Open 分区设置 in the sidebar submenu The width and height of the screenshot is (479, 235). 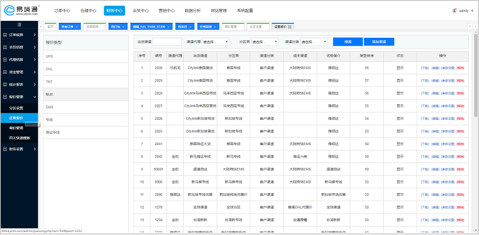[x=16, y=108]
